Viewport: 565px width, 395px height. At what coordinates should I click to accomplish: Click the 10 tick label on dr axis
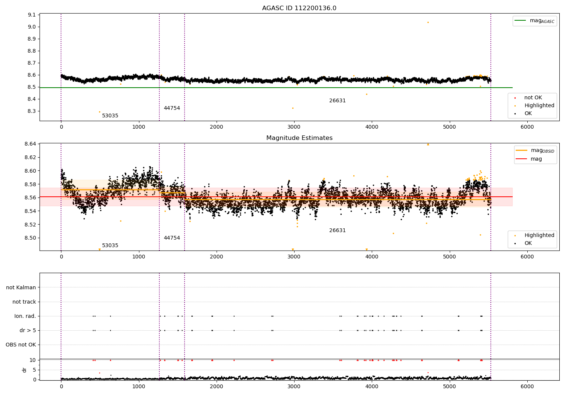point(33,360)
